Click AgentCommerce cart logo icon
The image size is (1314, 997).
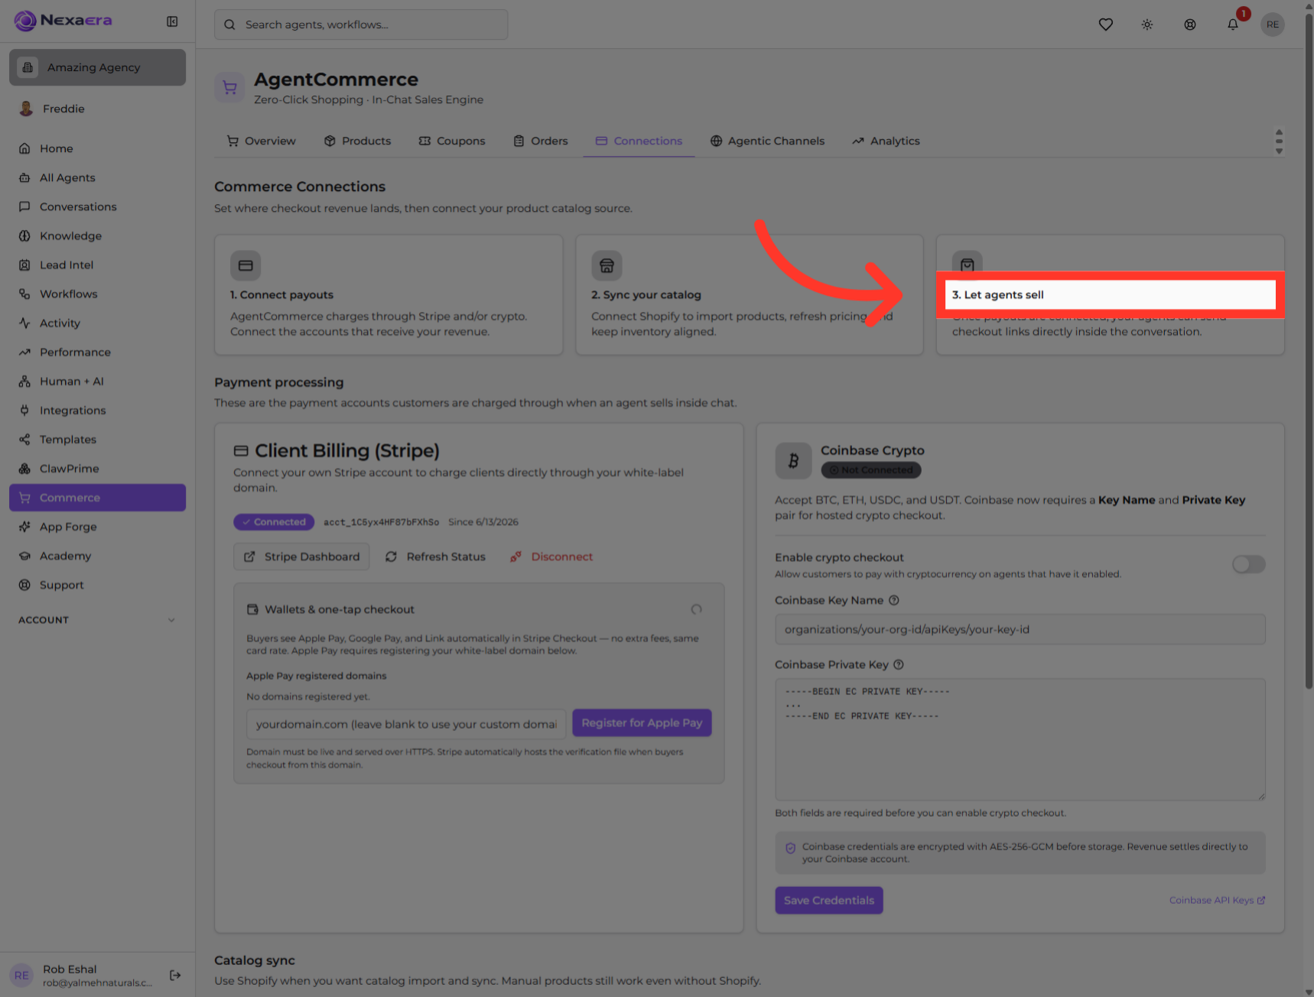pos(229,88)
